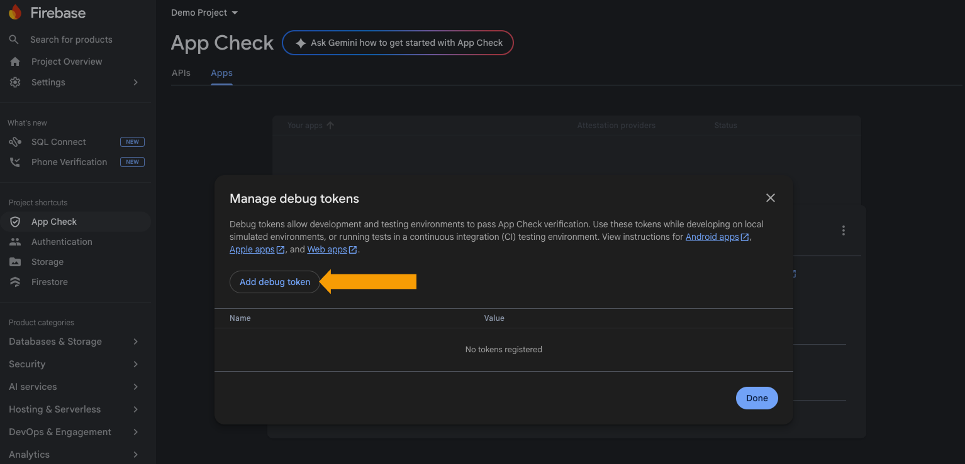Switch to the APIs tab

(181, 73)
